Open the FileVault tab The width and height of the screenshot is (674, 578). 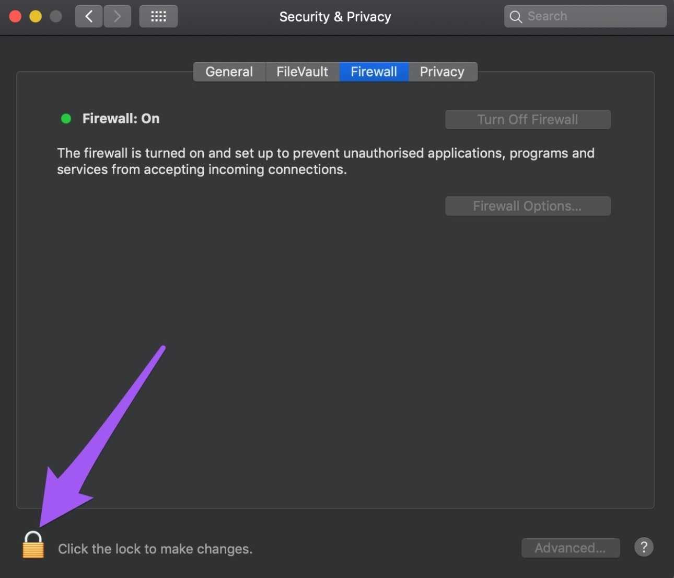(302, 72)
